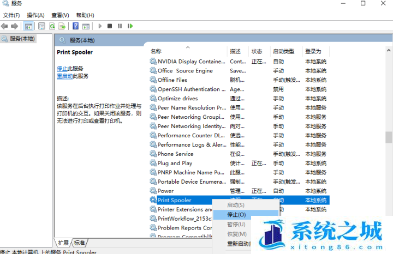Sort by the 名称 column header
The width and height of the screenshot is (393, 254).
click(188, 51)
